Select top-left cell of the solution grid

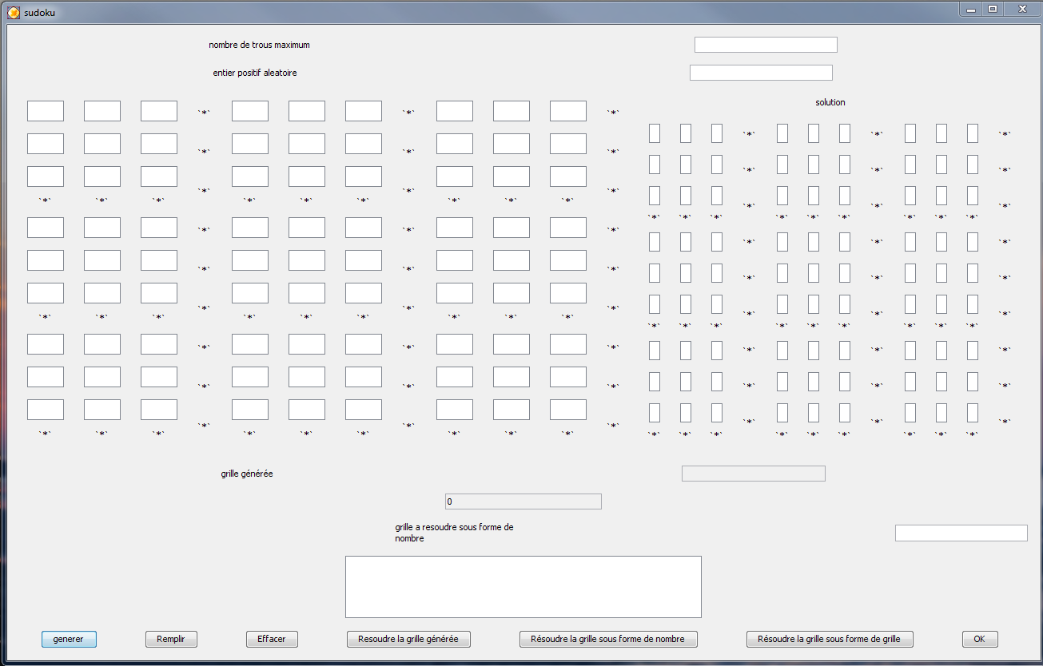point(655,133)
